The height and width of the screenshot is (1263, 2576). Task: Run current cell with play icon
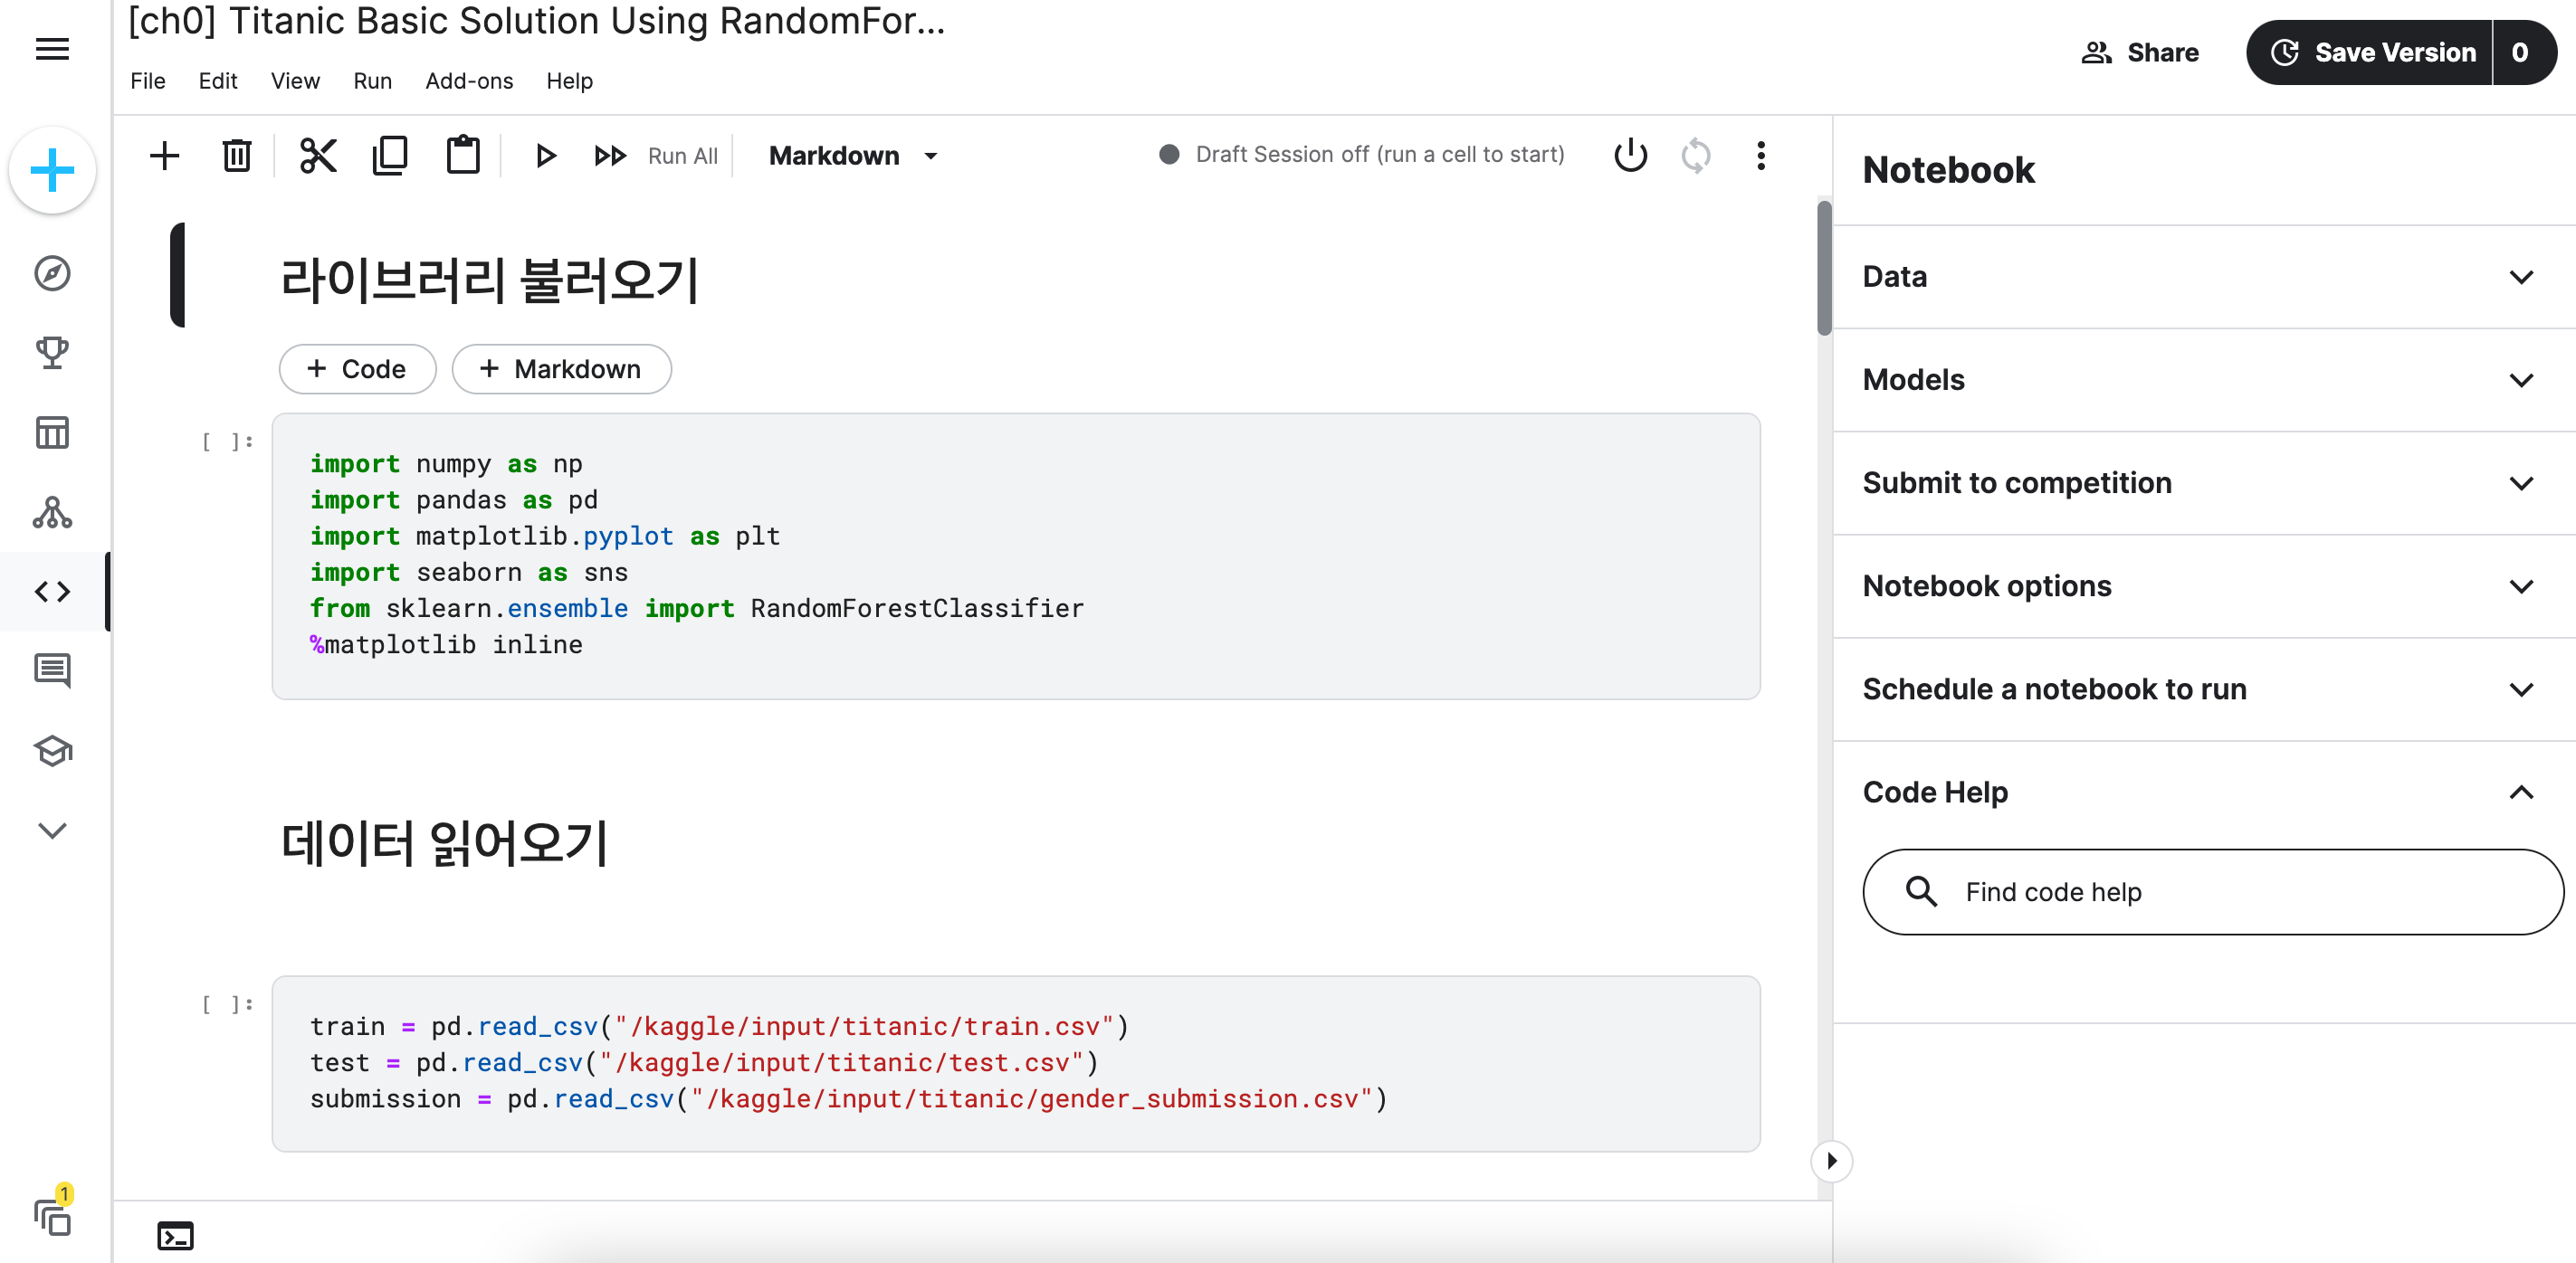click(x=545, y=156)
